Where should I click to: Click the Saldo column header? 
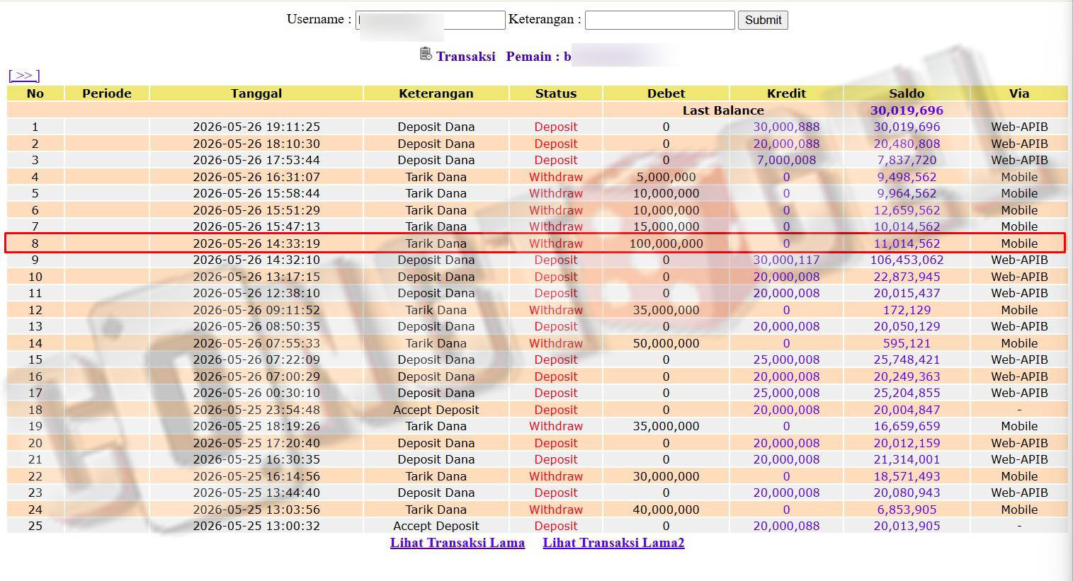(907, 93)
